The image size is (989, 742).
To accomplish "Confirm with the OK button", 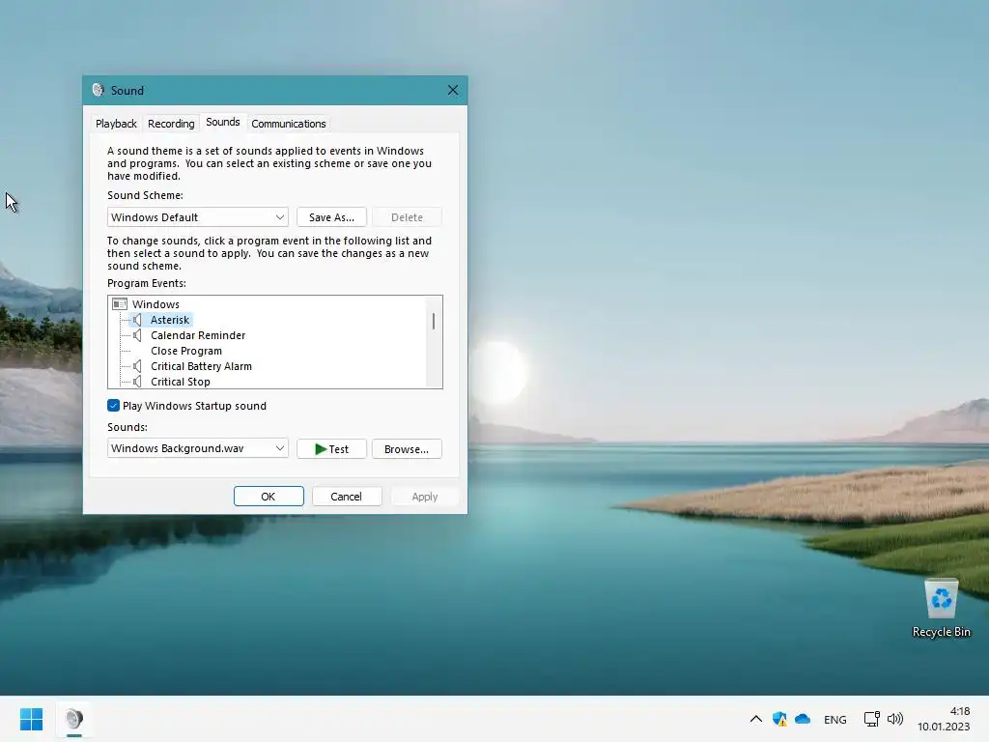I will click(x=268, y=496).
